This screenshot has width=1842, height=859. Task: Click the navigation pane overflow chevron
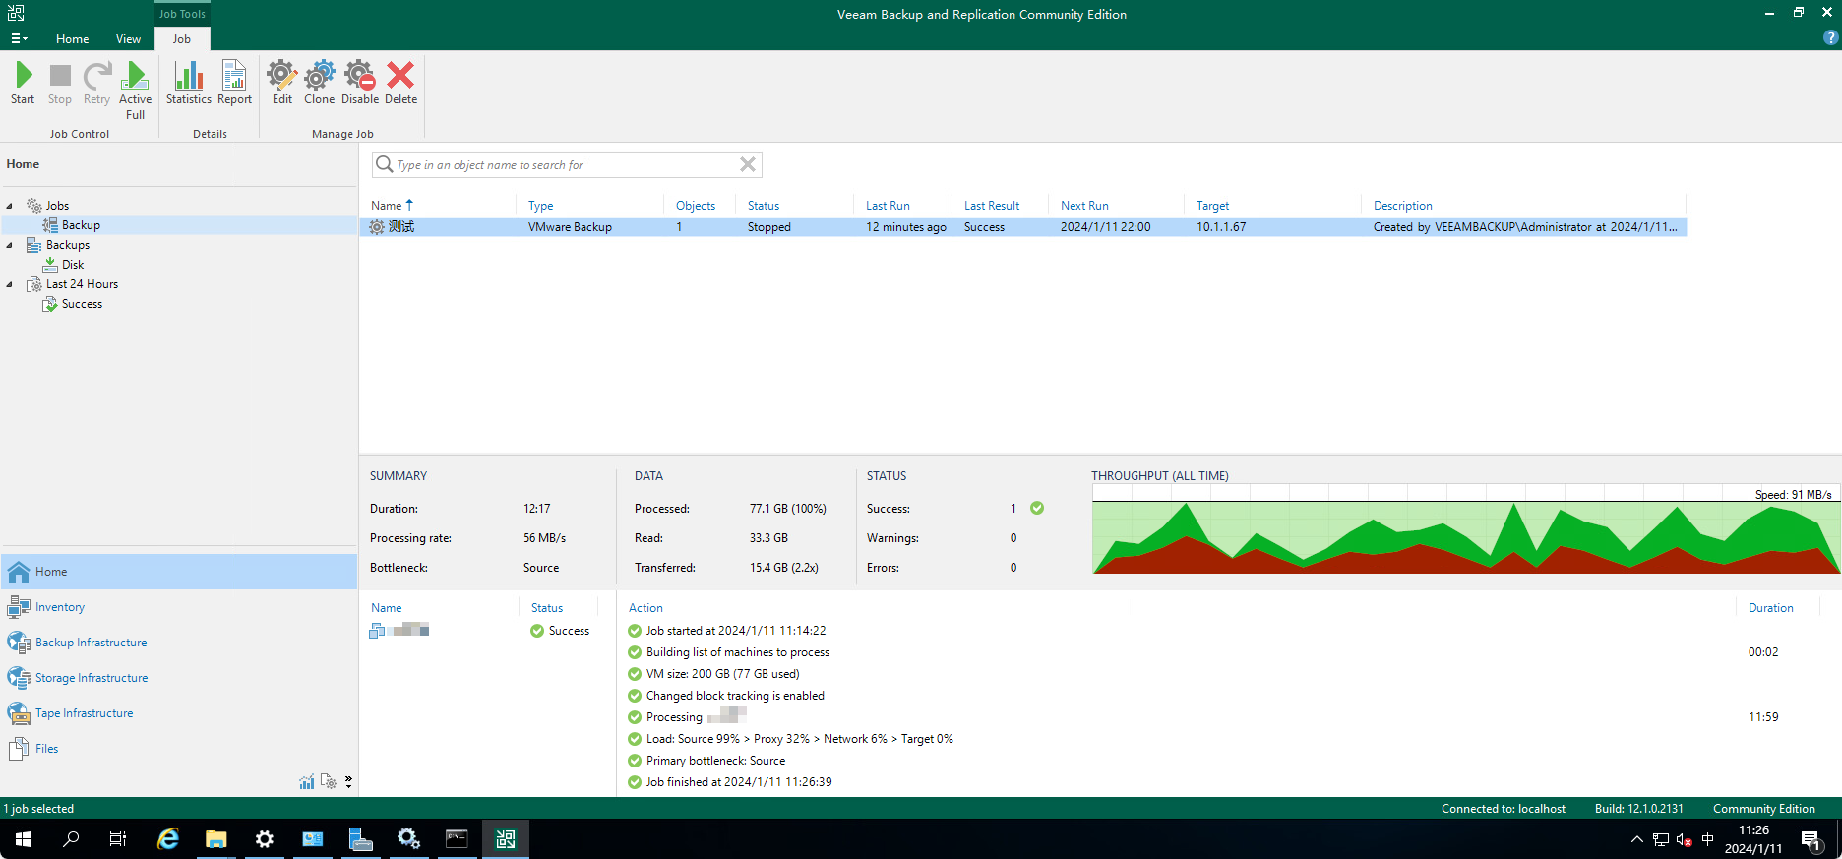[x=348, y=782]
